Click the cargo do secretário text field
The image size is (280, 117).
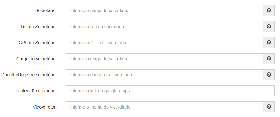click(x=164, y=59)
